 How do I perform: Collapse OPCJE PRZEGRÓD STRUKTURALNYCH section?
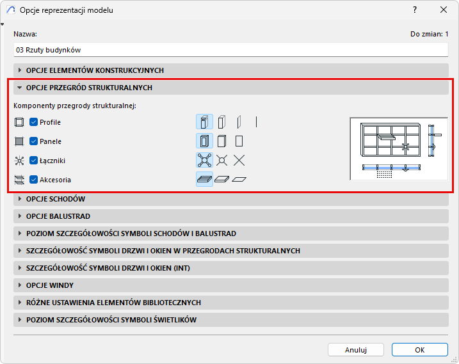[x=231, y=88]
